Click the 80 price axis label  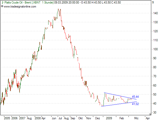(155, 67)
